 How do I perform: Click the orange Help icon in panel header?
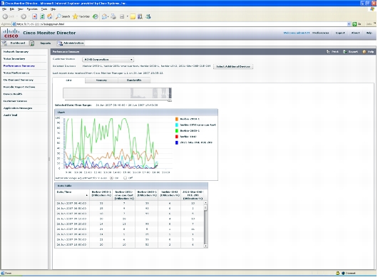(364, 52)
